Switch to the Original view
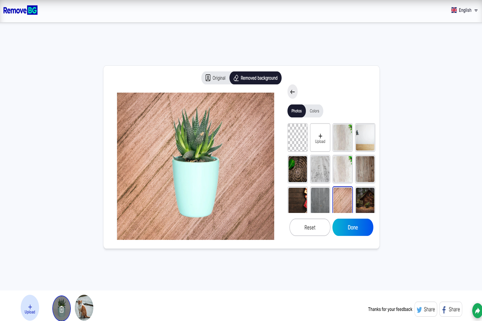 pyautogui.click(x=215, y=78)
